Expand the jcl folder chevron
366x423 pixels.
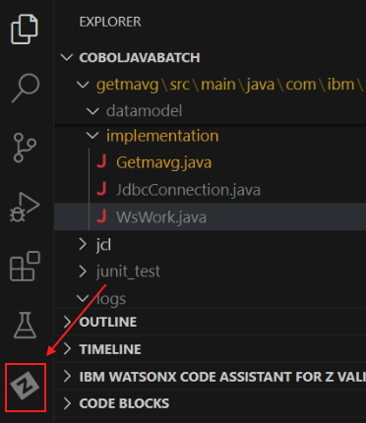point(83,244)
